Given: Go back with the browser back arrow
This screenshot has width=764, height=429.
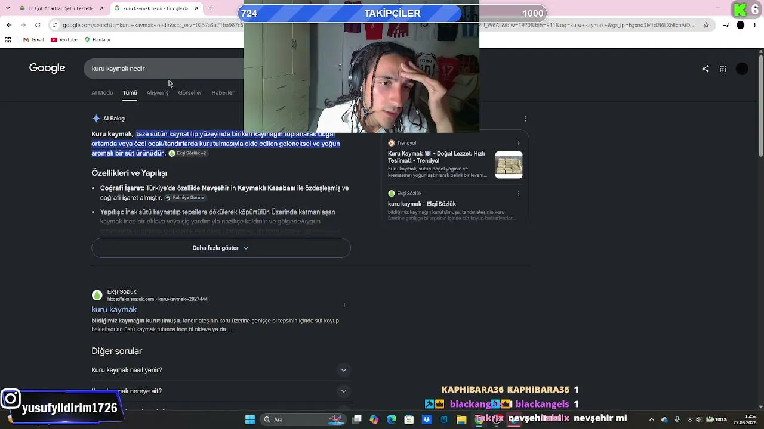Looking at the screenshot, I should [9, 25].
